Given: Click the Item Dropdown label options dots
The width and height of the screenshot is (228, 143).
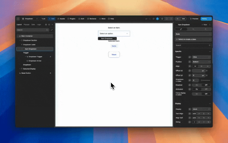Looking at the screenshot, I should coord(115,38).
